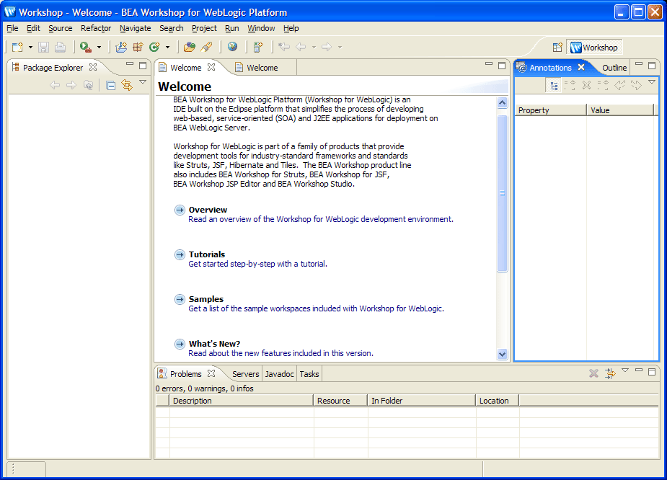Sort by the Resource column header
The height and width of the screenshot is (480, 667).
point(340,401)
